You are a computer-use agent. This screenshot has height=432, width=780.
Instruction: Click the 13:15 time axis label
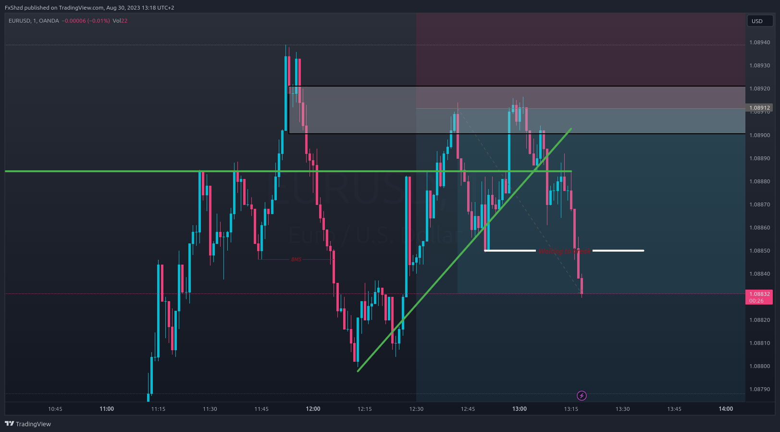pyautogui.click(x=571, y=409)
